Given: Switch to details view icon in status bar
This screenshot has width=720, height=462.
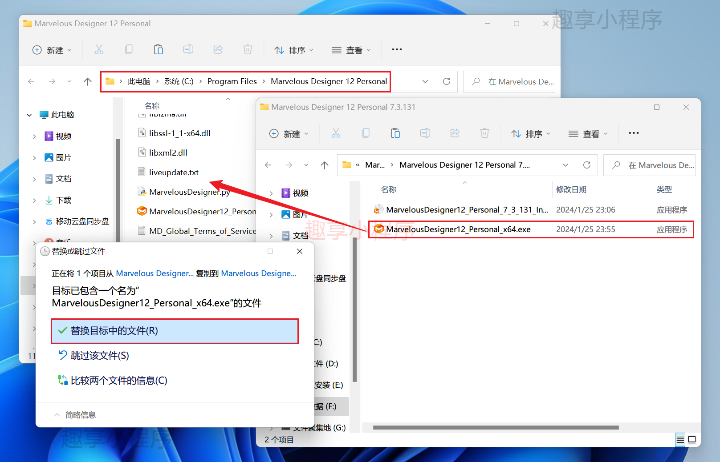Looking at the screenshot, I should pos(680,440).
